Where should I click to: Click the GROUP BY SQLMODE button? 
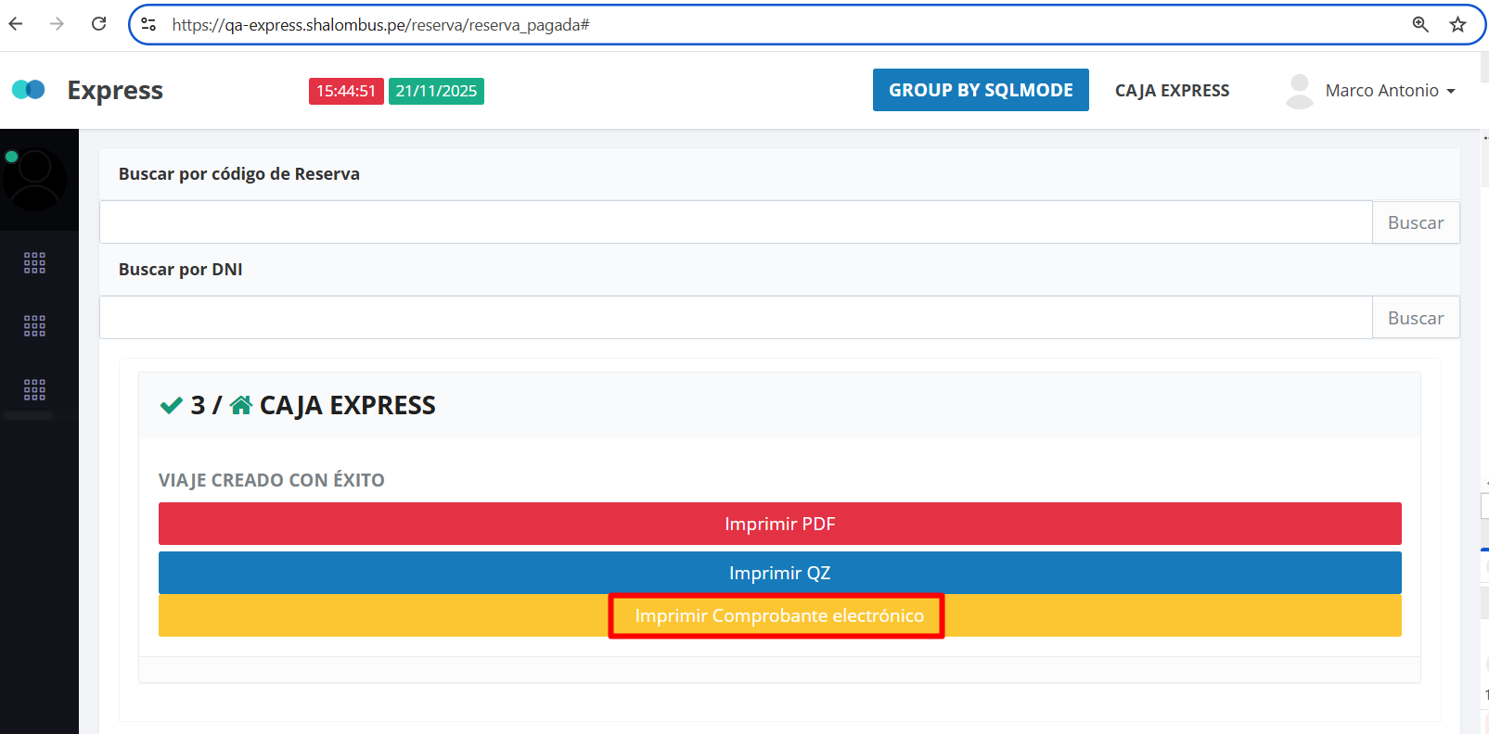[981, 90]
